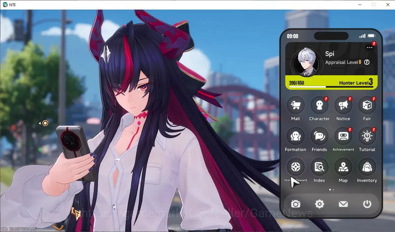Switch to the second page dot
This screenshot has width=395, height=232.
pyautogui.click(x=333, y=189)
